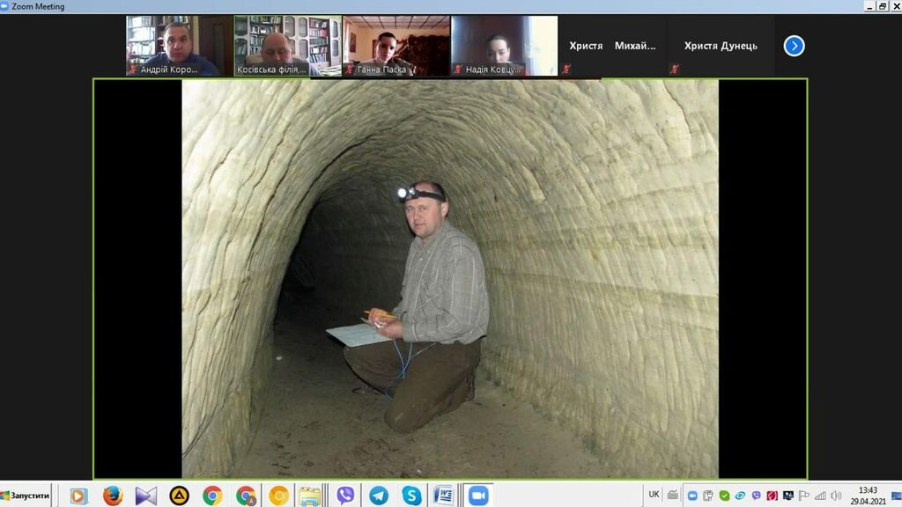
Task: Switch to the Zoom taskbar icon
Action: 478,496
